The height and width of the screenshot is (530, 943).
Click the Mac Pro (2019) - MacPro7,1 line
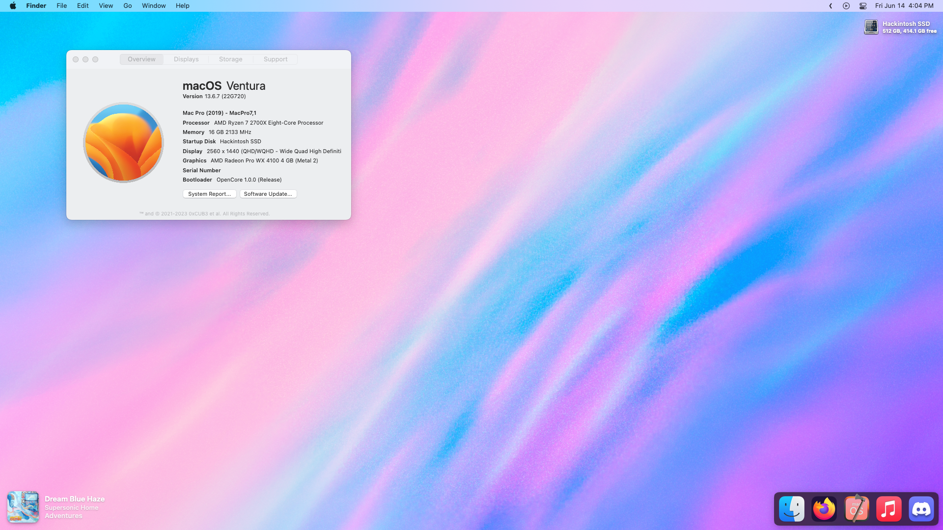(220, 113)
